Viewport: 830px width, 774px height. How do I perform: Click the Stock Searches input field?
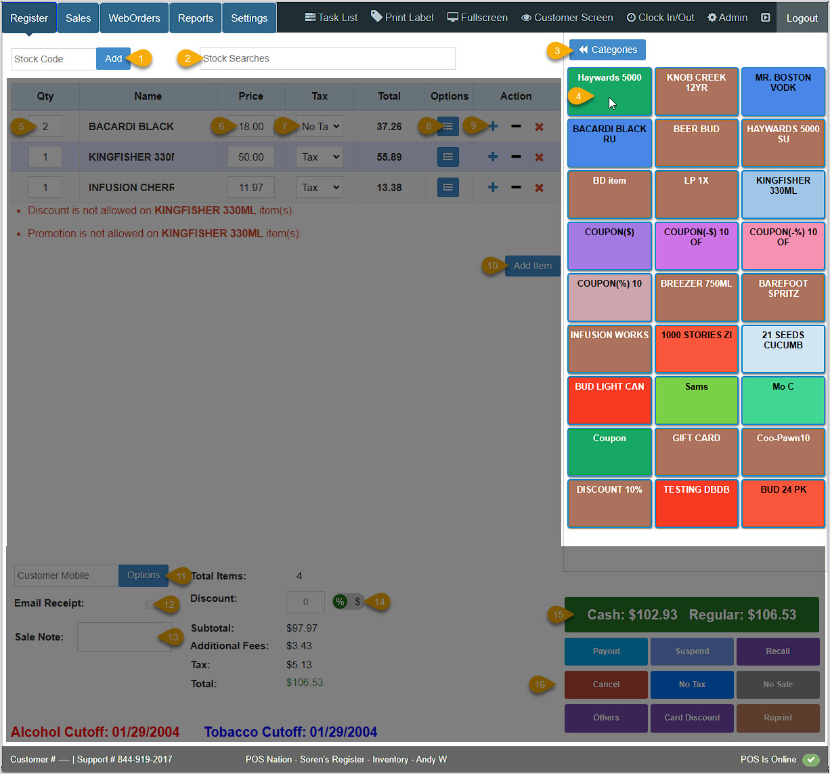tap(328, 59)
